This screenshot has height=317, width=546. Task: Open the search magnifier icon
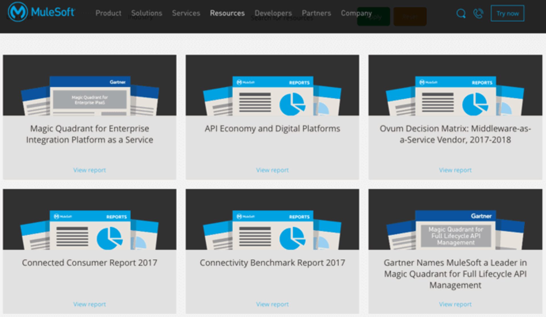(x=461, y=13)
